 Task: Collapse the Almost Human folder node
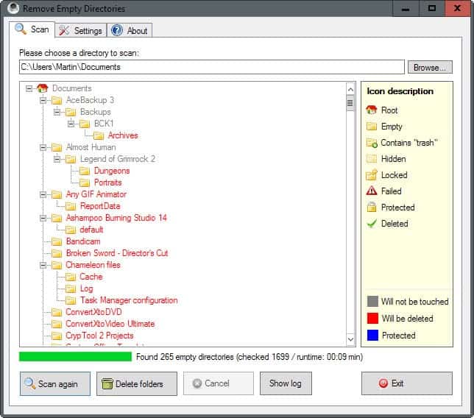click(x=43, y=147)
